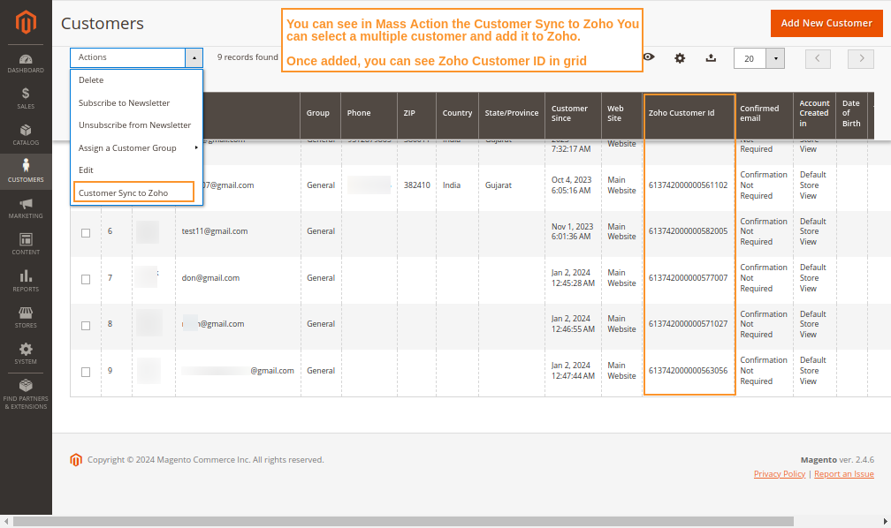Viewport: 891px width, 528px height.
Task: Open the Marketing section
Action: (x=26, y=206)
